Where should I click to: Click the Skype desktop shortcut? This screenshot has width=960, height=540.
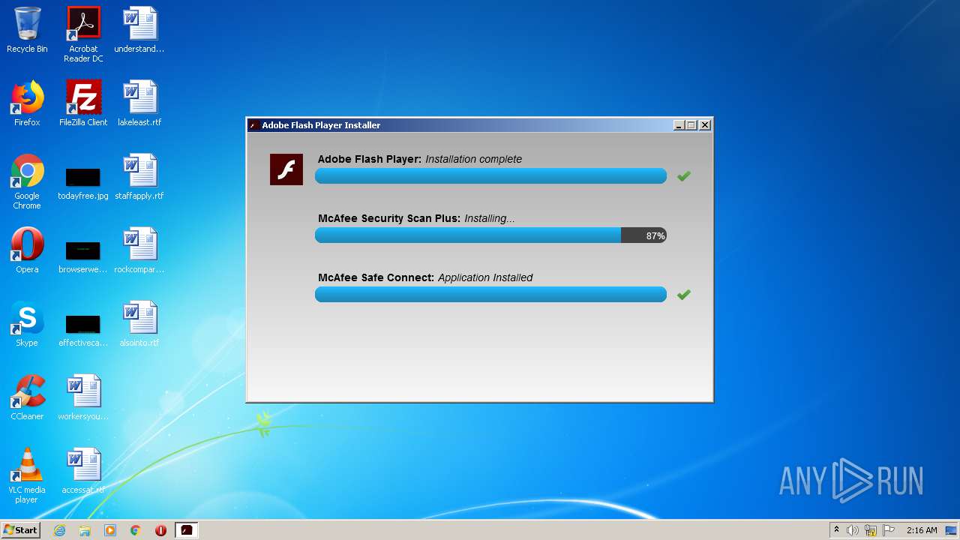pyautogui.click(x=27, y=325)
